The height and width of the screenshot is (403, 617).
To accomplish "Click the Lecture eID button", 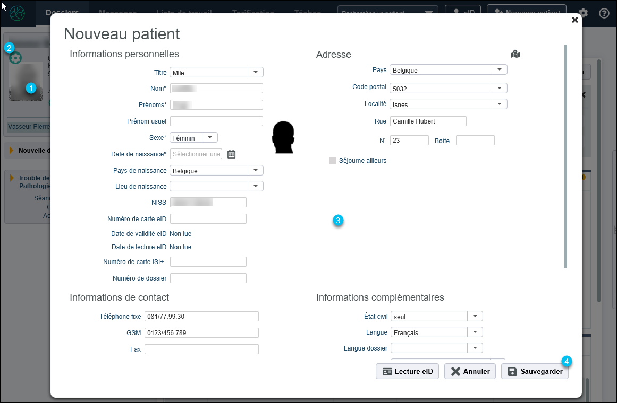I will click(x=407, y=371).
